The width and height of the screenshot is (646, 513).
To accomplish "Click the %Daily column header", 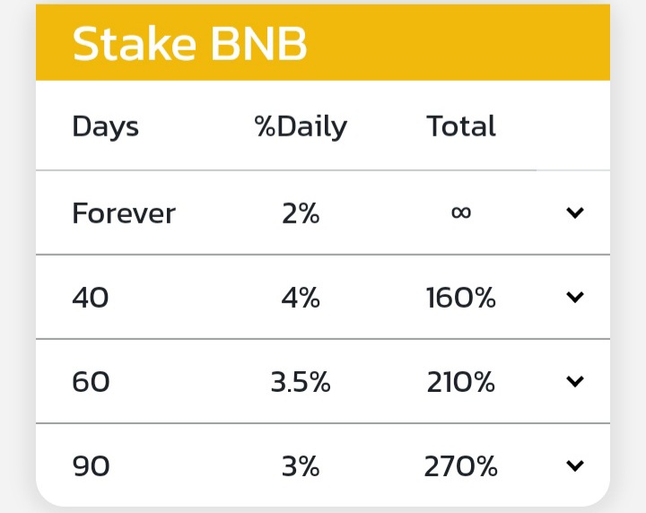I will point(301,126).
